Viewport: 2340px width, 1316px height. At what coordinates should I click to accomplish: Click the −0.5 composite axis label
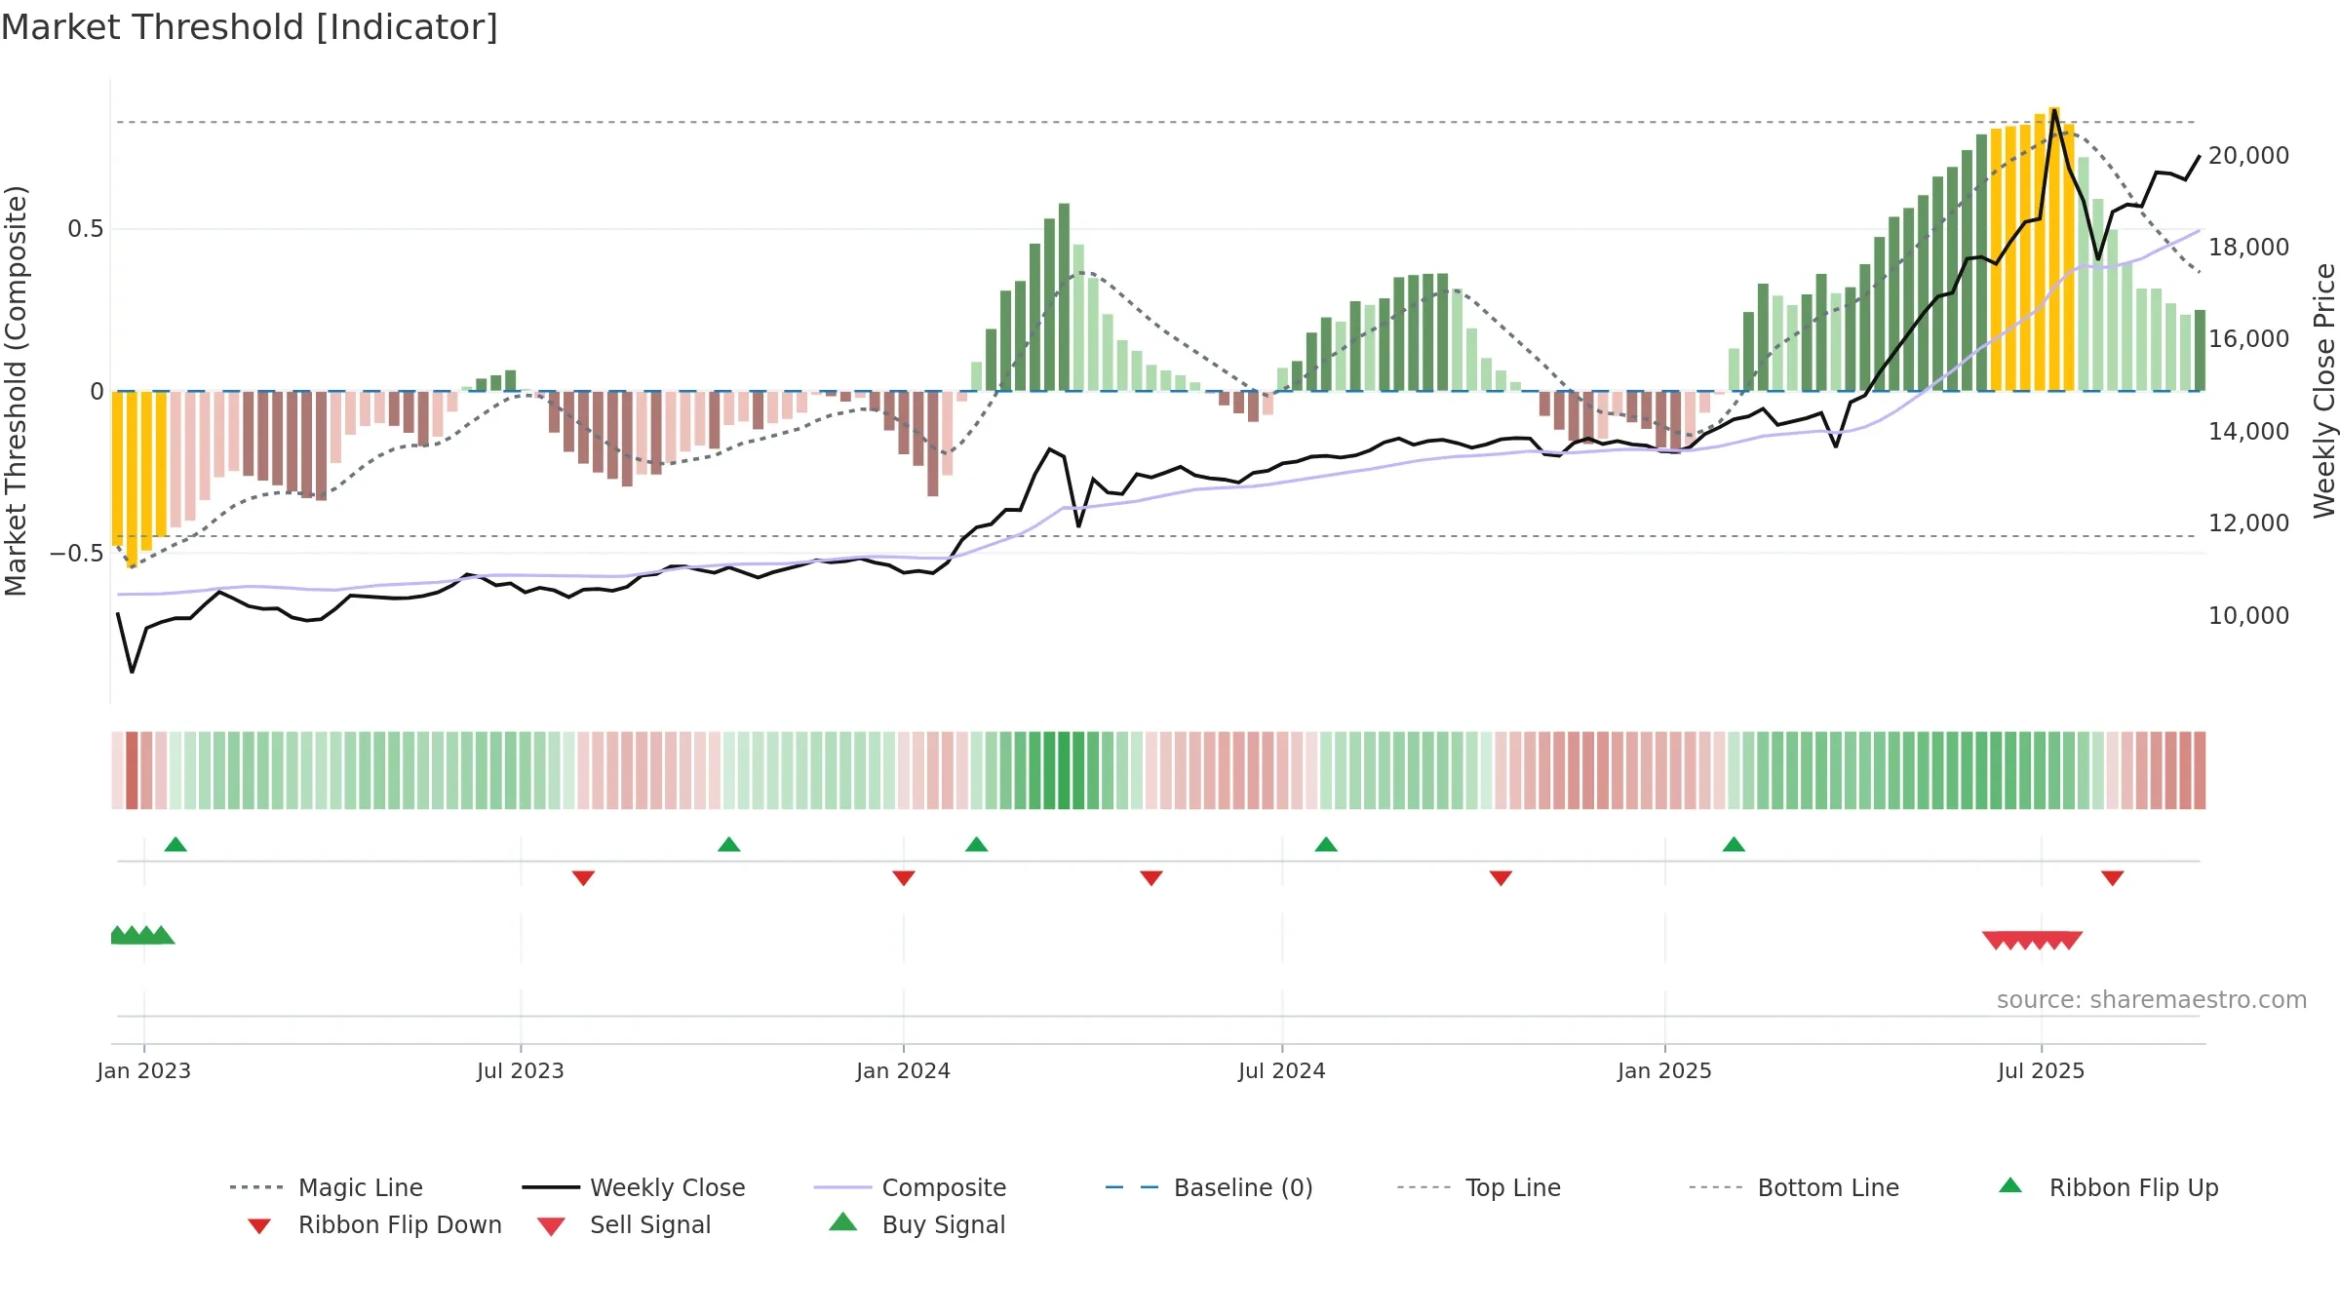[x=77, y=554]
